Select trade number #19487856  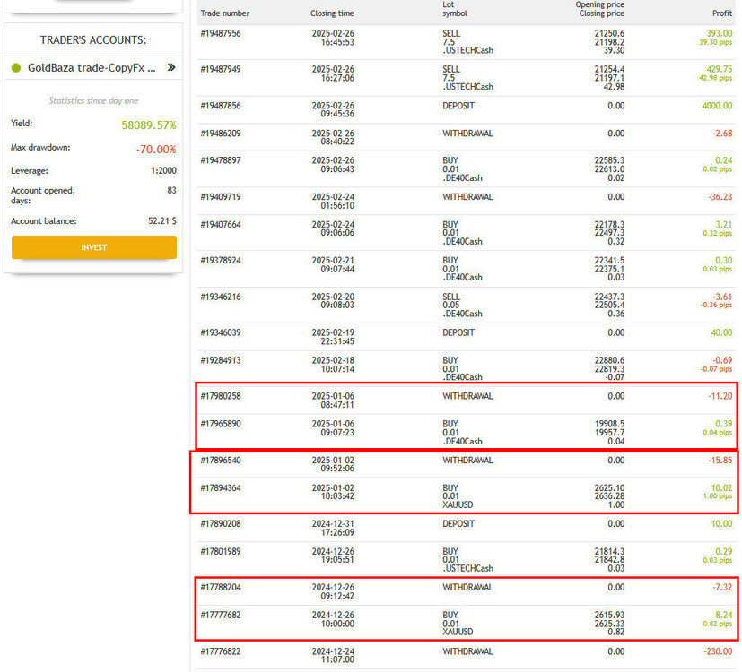click(221, 106)
